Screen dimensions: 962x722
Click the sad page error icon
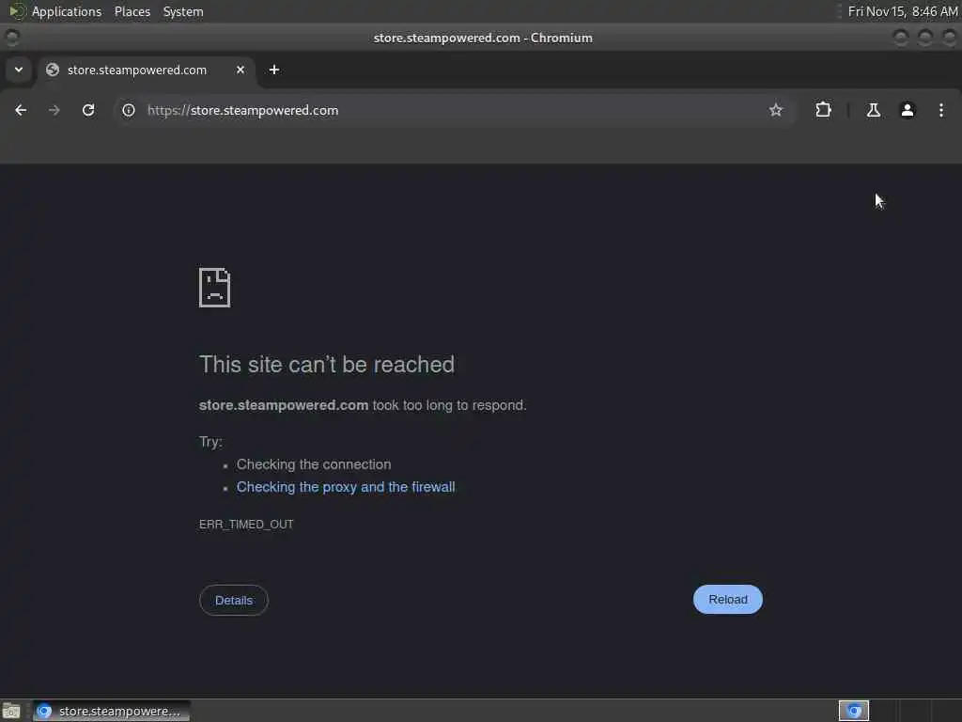[215, 288]
